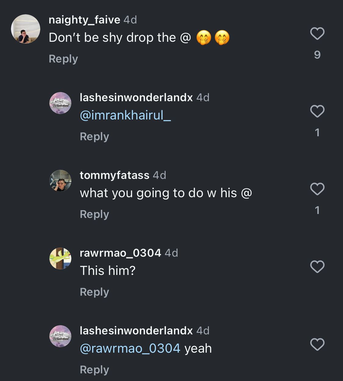The width and height of the screenshot is (343, 381).
Task: Reply to naighty_faive's comment
Action: pos(63,59)
